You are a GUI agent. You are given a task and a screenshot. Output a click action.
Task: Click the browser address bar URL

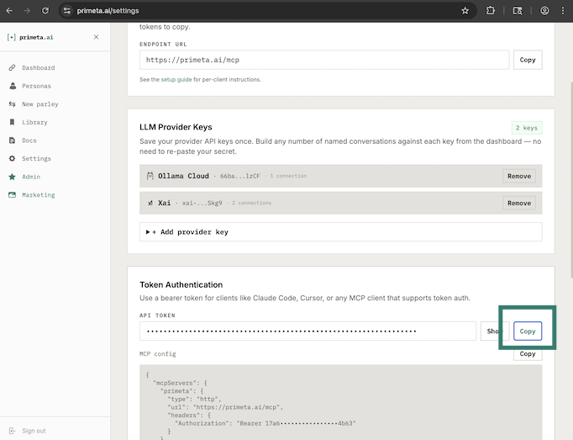point(108,11)
